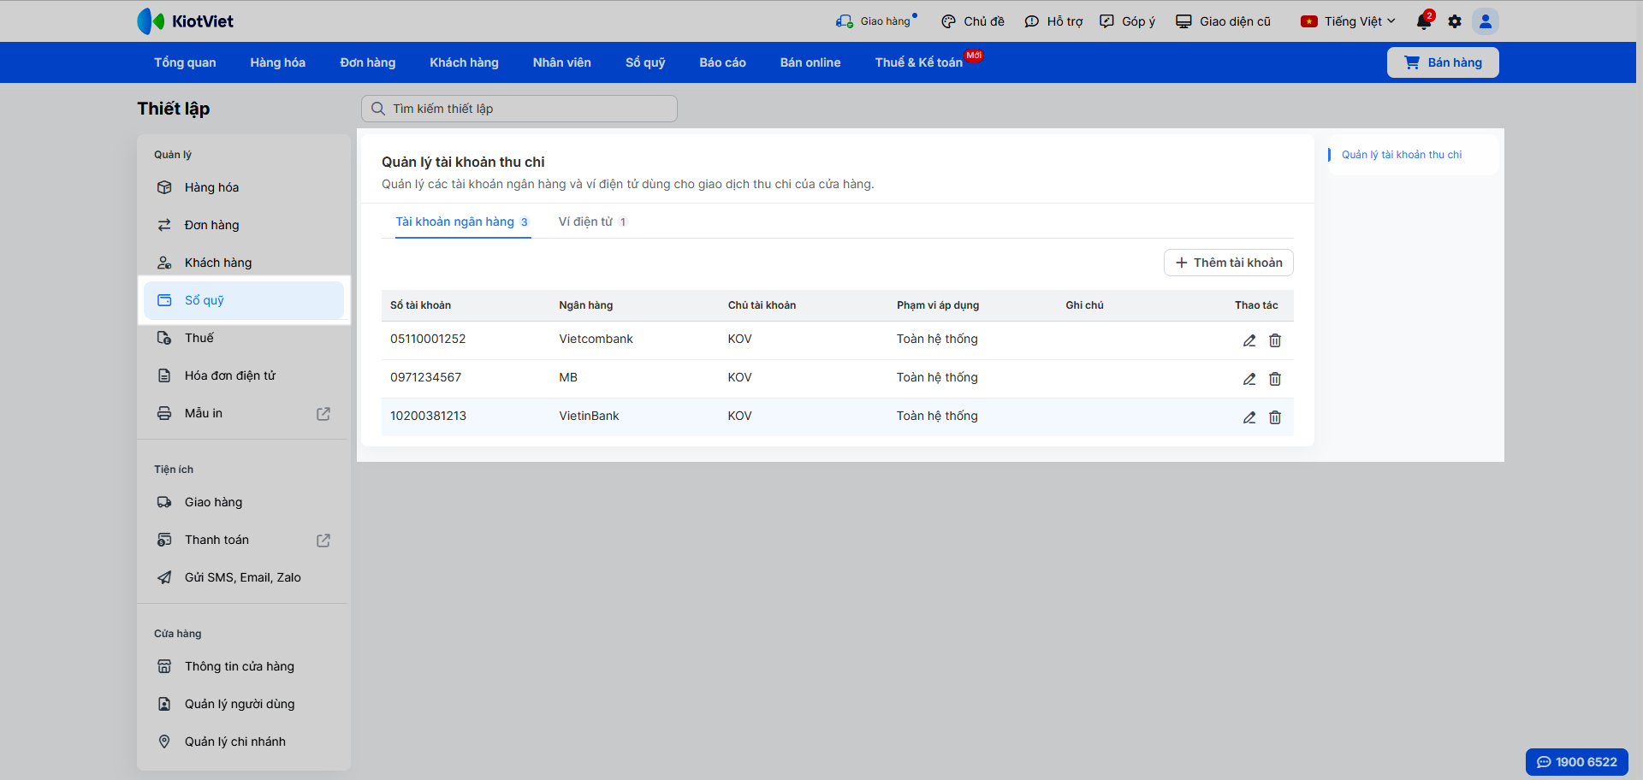The height and width of the screenshot is (780, 1643).
Task: Click the Hỗ trợ support icon
Action: (1032, 21)
